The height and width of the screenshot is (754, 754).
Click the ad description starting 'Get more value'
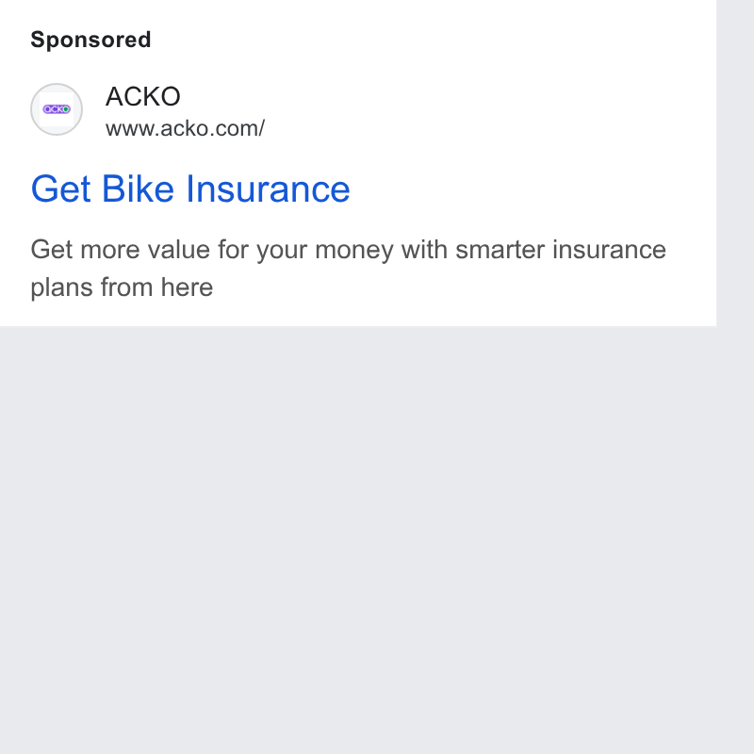[348, 269]
